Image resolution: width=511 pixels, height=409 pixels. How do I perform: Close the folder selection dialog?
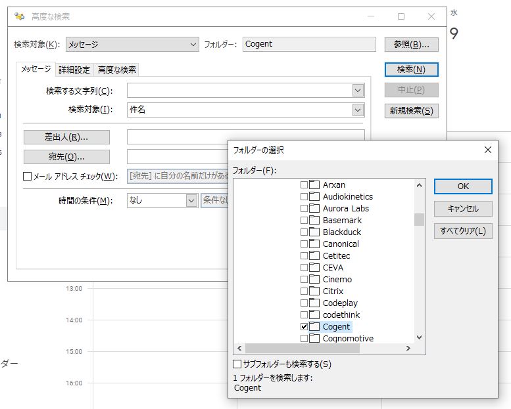[487, 150]
